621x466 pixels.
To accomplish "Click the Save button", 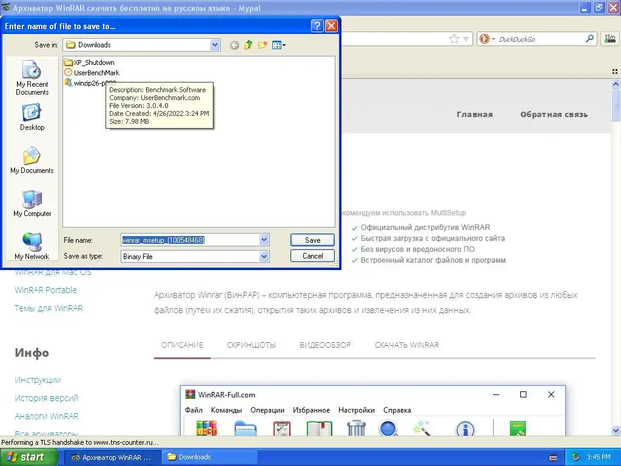I will point(312,240).
